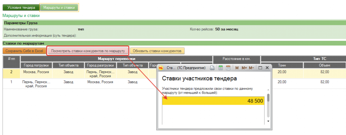Click the printer icon in popup title bar
Image resolution: width=346 pixels, height=135 pixels.
tap(212, 68)
